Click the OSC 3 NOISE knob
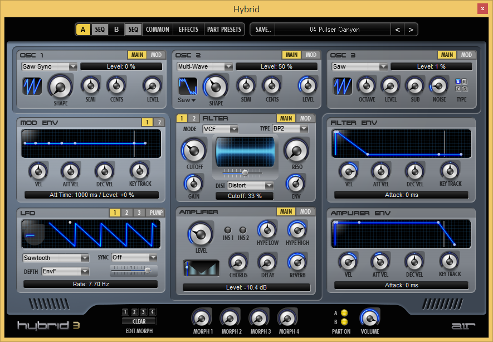493x342 pixels. 439,86
